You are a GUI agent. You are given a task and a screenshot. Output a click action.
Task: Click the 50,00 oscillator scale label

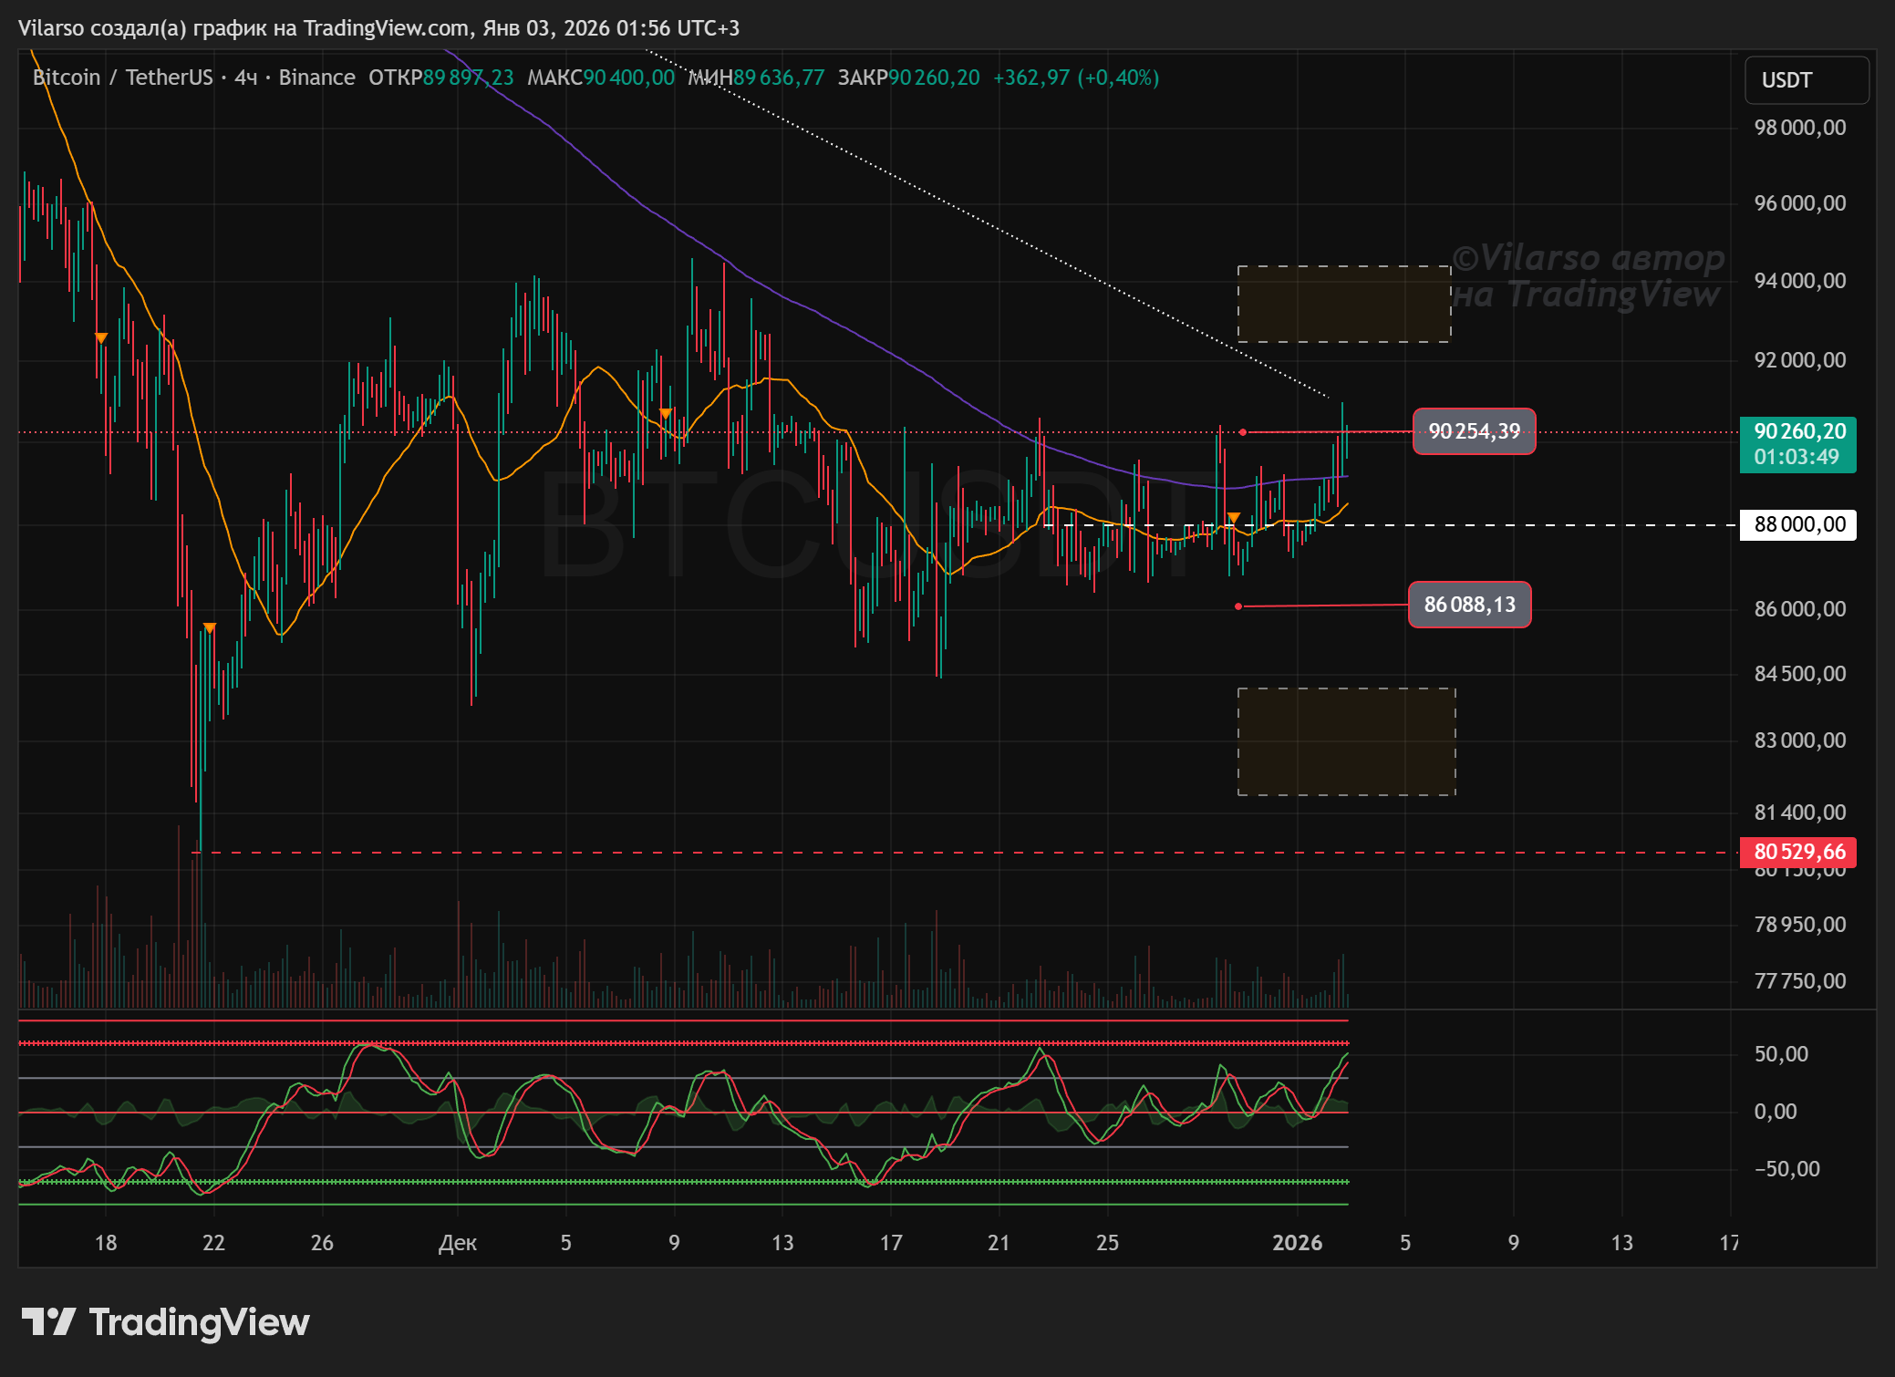(1781, 1054)
